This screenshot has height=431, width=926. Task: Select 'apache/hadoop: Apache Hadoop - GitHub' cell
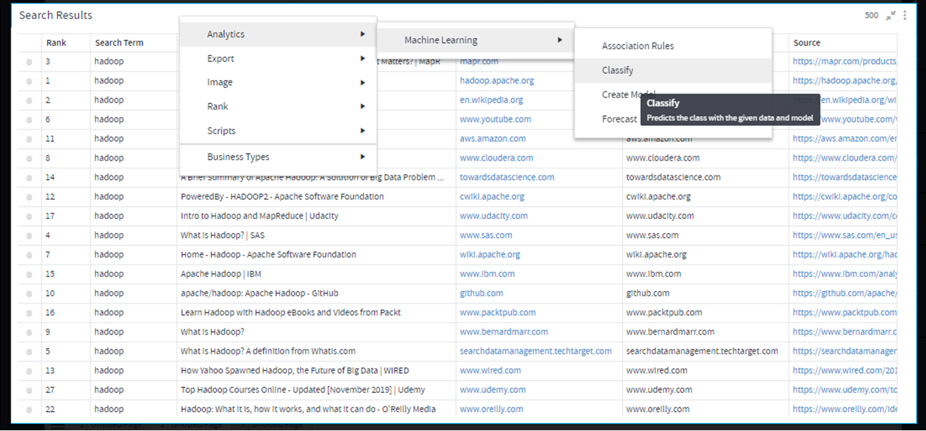pyautogui.click(x=259, y=294)
